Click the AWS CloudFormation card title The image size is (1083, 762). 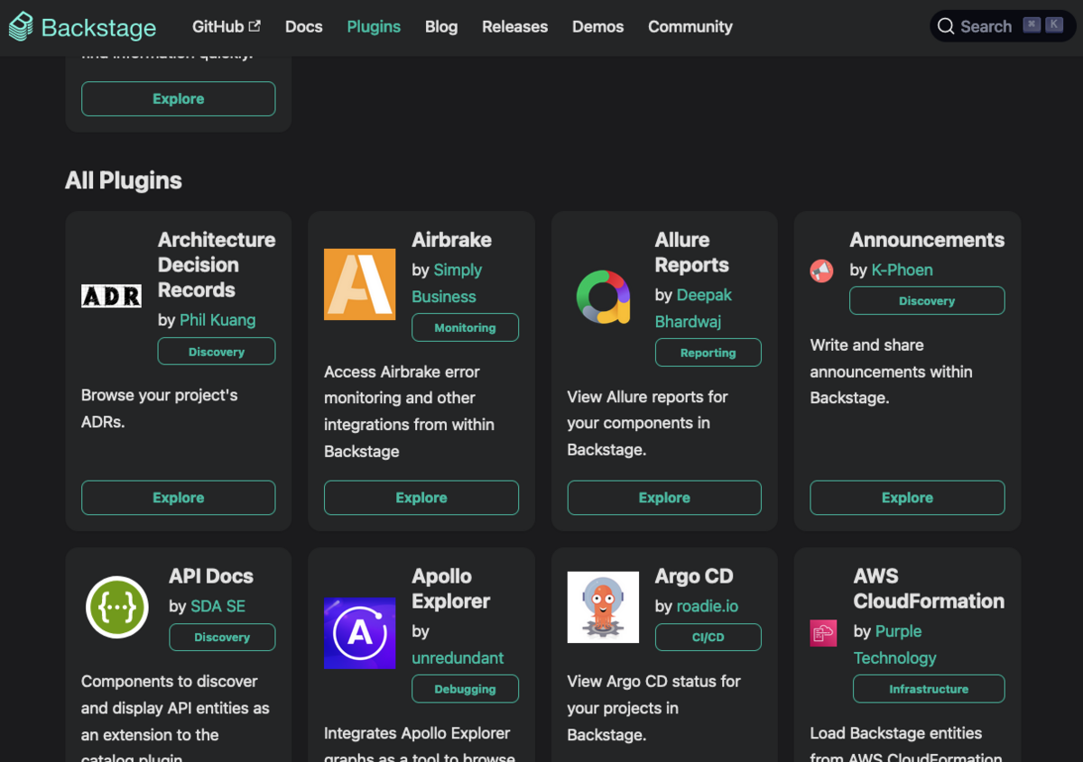[929, 589]
